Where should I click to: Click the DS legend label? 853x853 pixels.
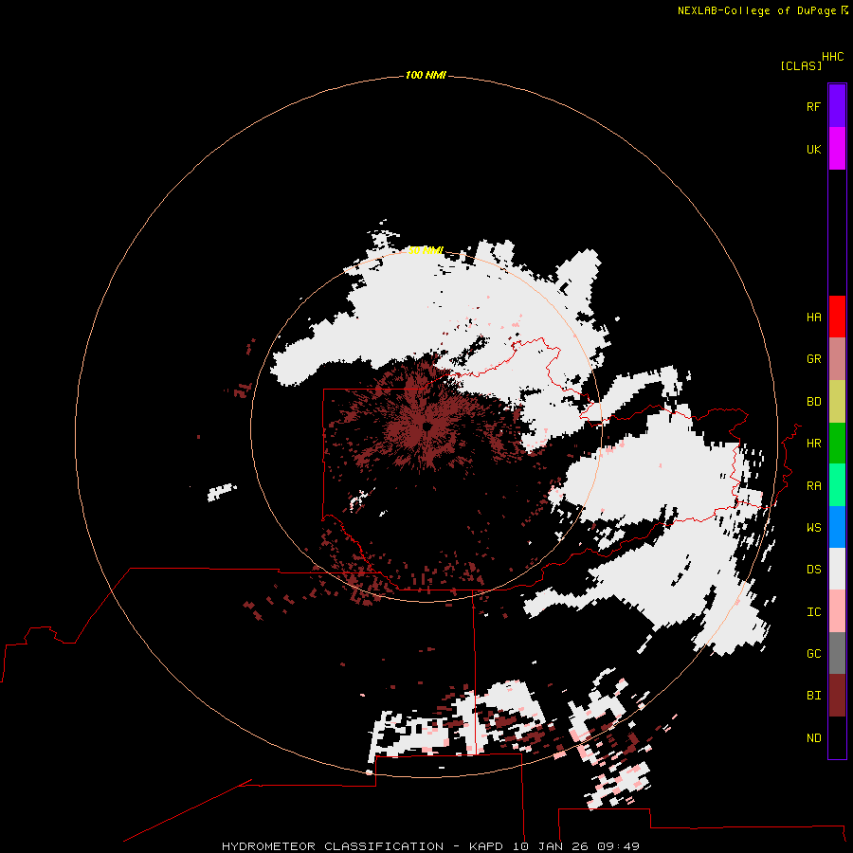(x=813, y=569)
